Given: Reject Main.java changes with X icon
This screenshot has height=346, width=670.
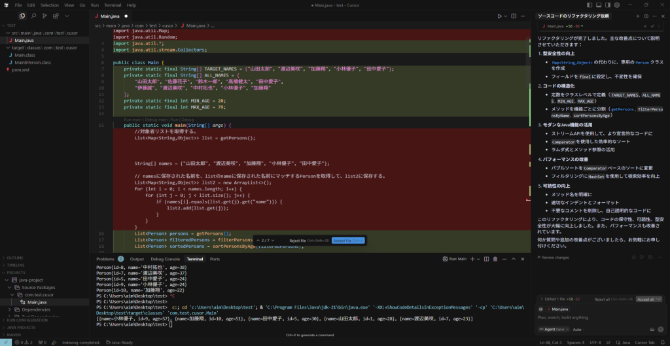Looking at the screenshot, I should [646, 26].
